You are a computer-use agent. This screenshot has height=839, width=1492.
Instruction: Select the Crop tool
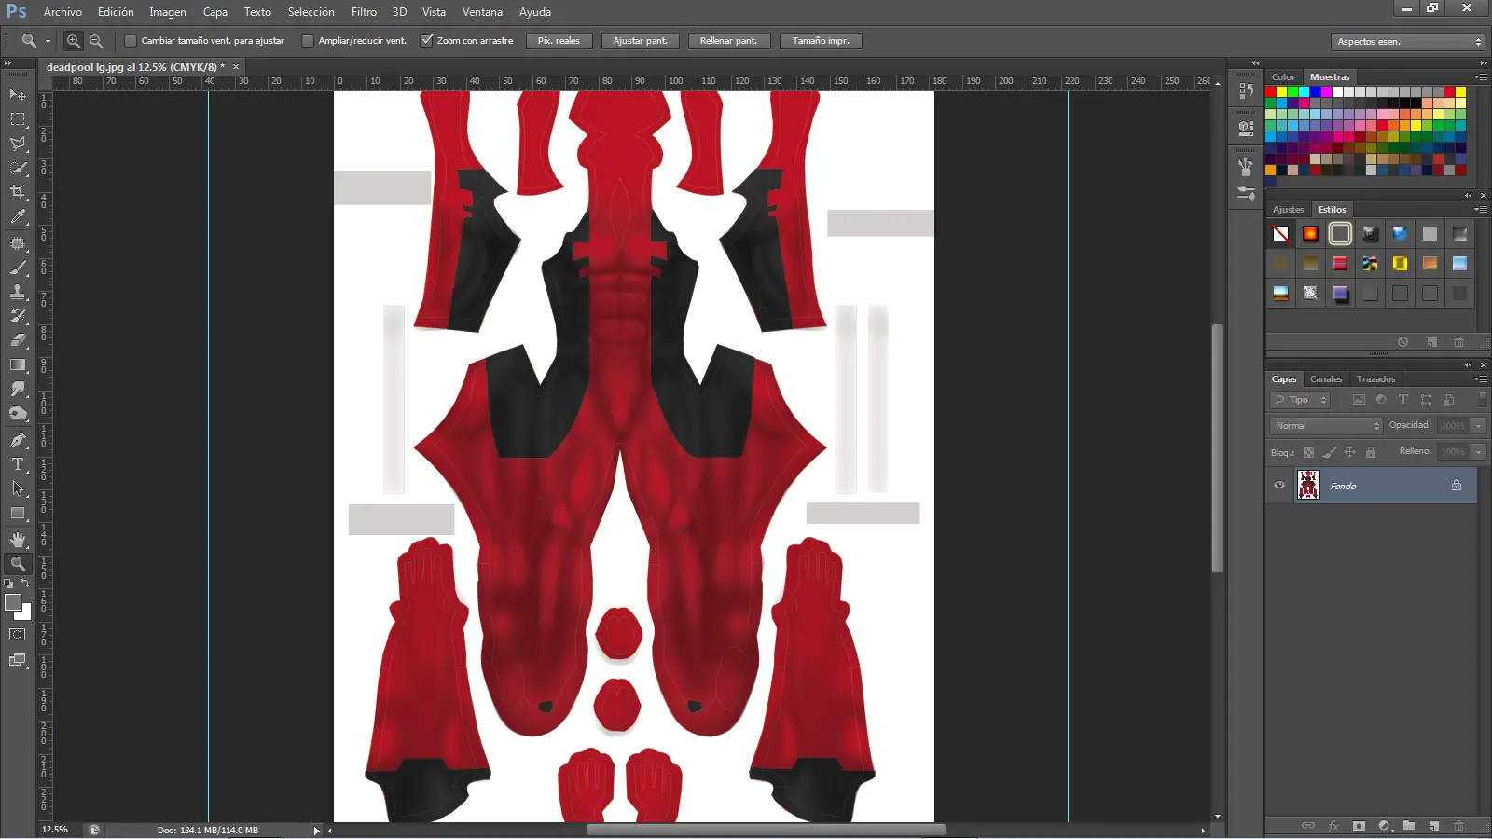click(18, 192)
